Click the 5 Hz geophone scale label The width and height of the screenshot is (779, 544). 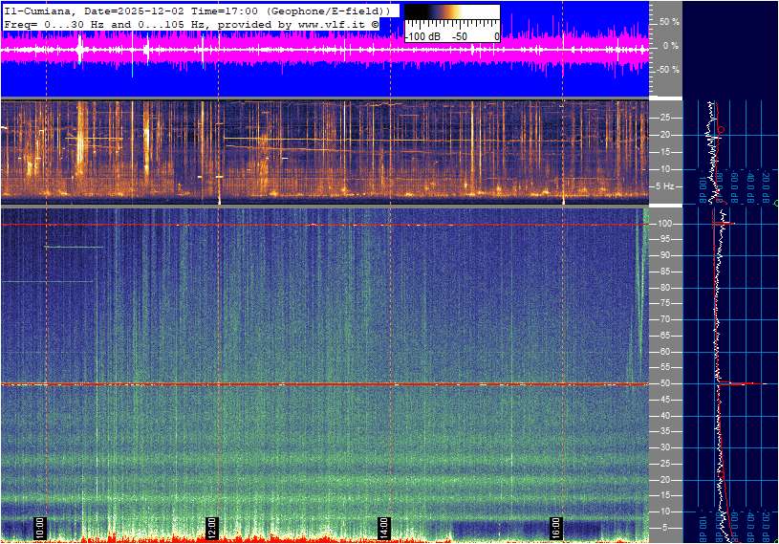coord(666,185)
